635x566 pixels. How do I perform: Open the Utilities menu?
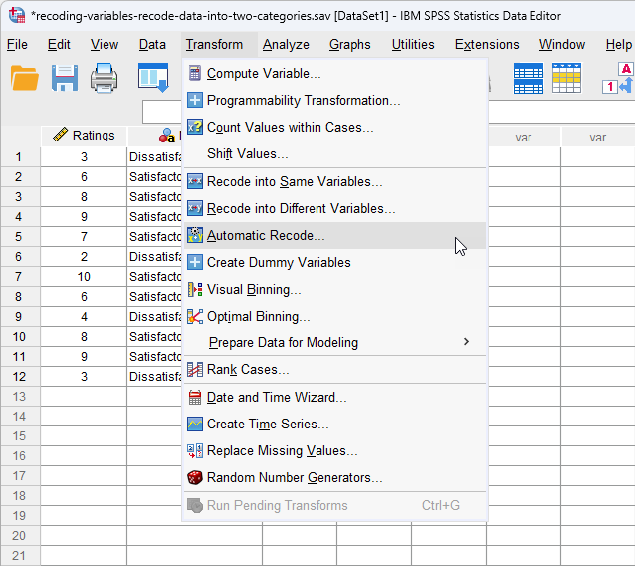pos(413,44)
